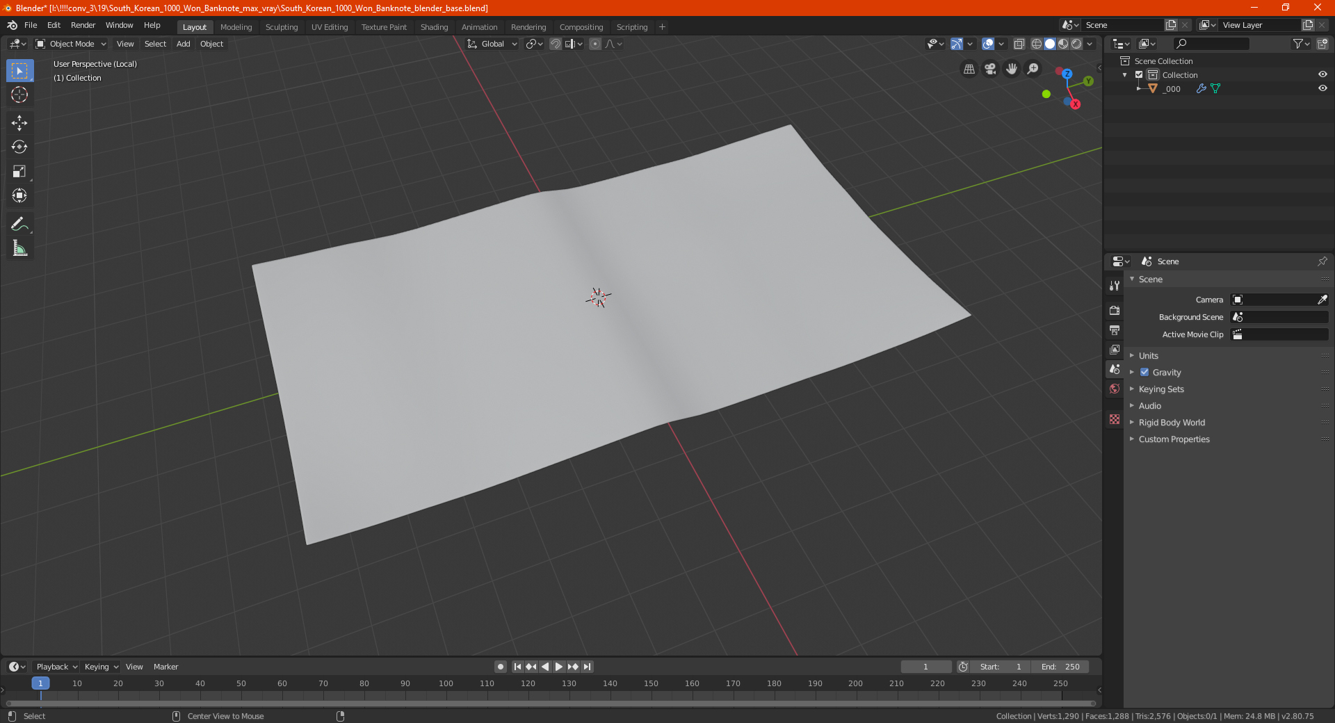The image size is (1335, 723).
Task: Click the zoom view magnifier icon
Action: 1033,69
